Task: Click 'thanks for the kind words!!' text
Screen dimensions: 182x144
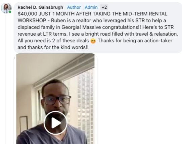Action: tap(58, 47)
